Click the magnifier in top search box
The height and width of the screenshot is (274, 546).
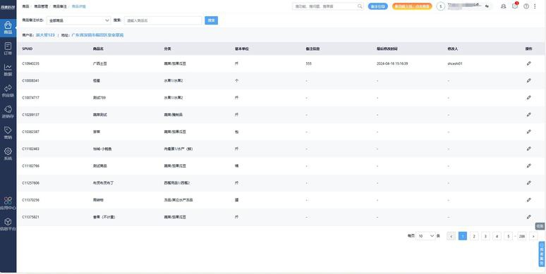point(360,6)
